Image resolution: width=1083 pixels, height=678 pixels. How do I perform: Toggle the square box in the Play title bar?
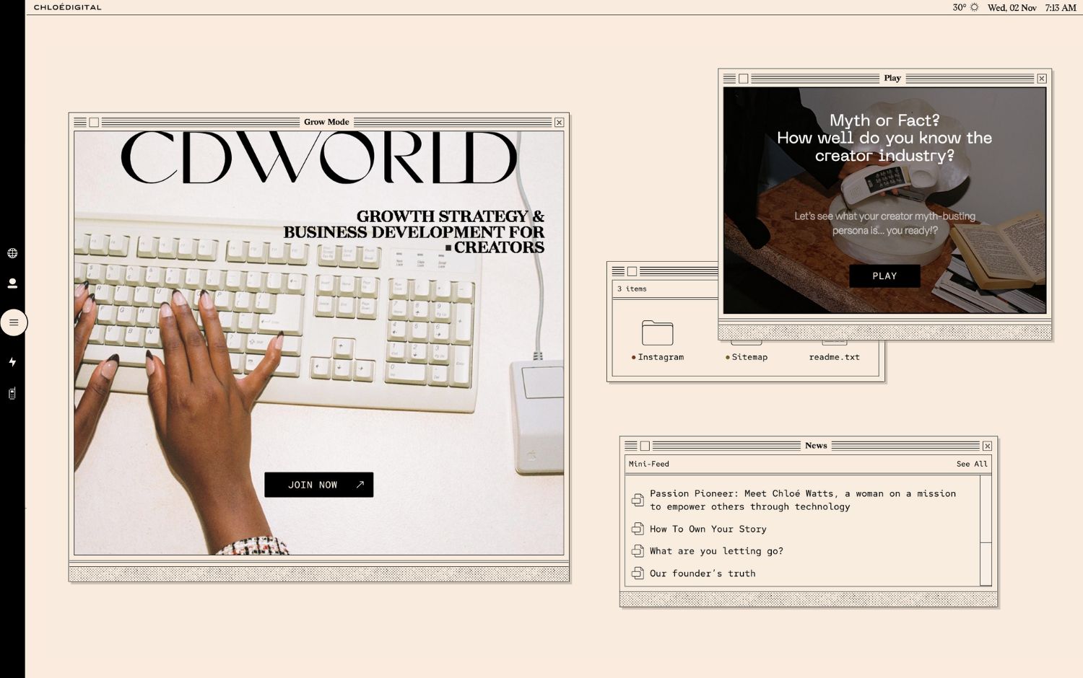point(743,79)
